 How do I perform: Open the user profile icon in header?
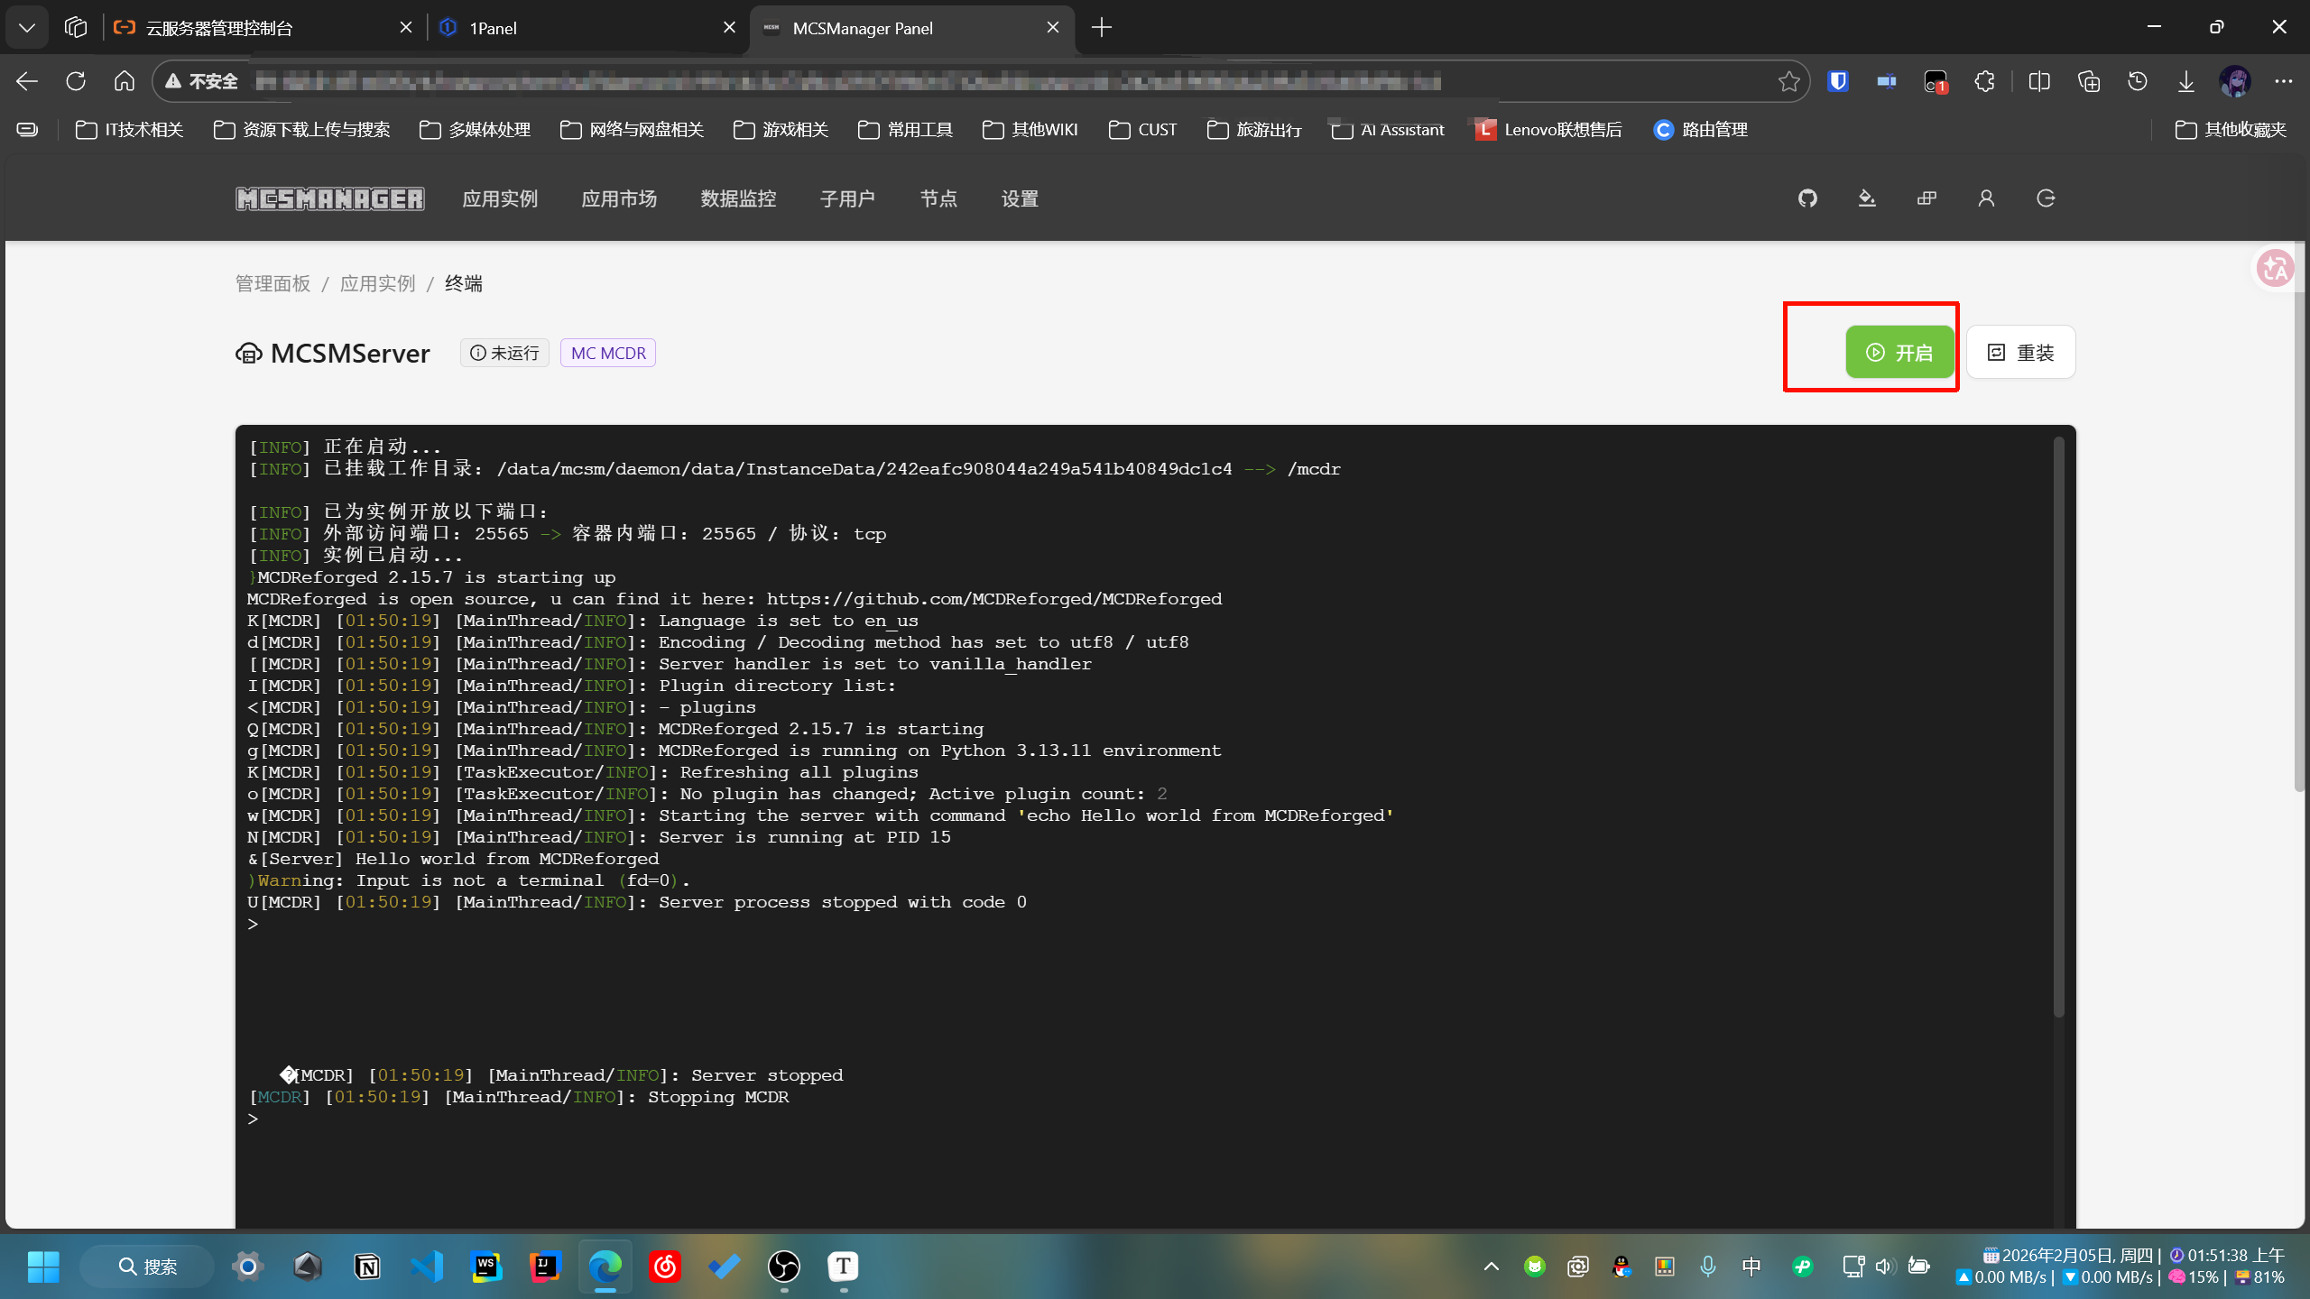[1986, 198]
